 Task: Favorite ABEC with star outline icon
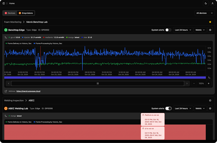coord(210,100)
